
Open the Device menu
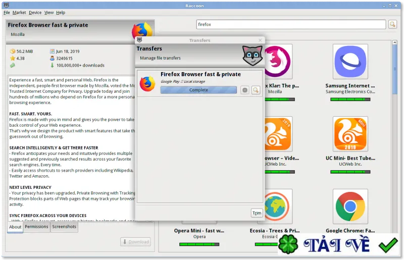pos(35,12)
